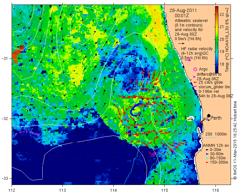
Task: Click the magenta drifters legend marker
Action: point(194,77)
